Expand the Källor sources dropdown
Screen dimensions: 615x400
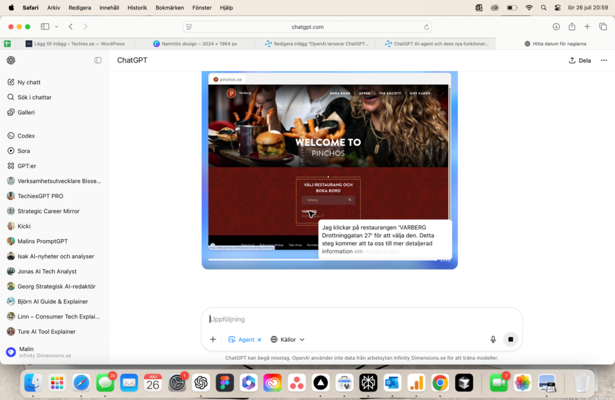click(288, 339)
